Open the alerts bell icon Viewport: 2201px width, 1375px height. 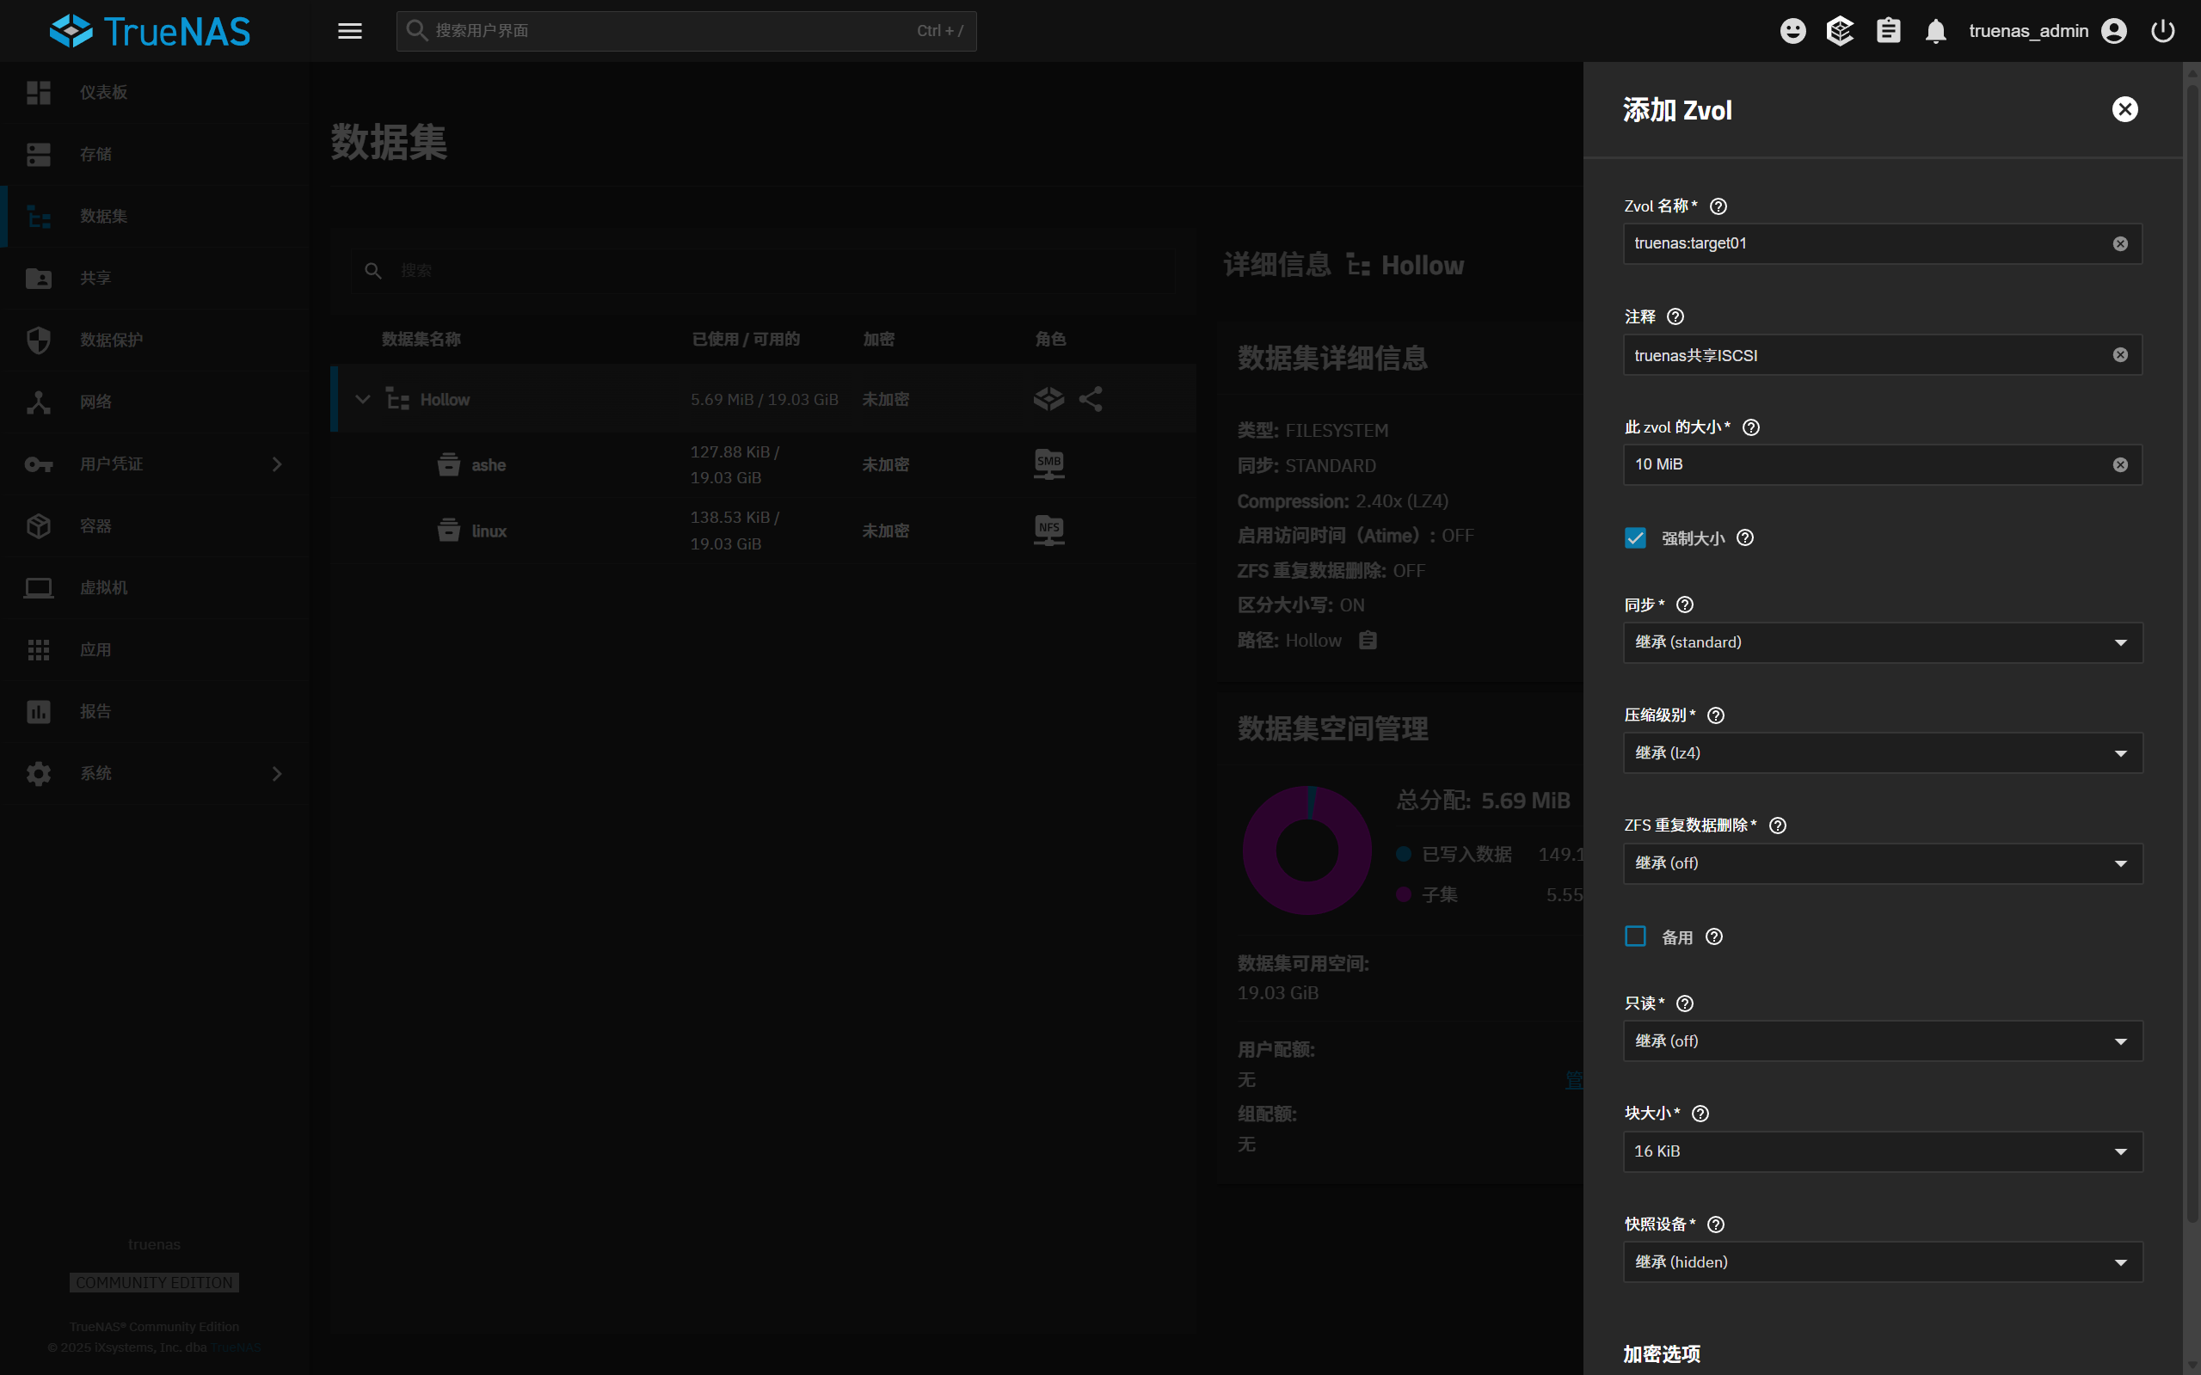tap(1935, 31)
